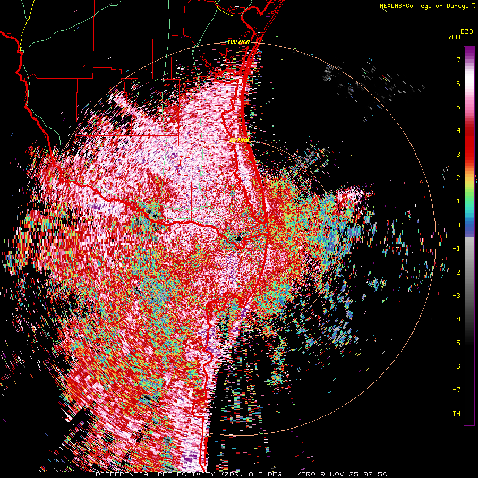Click the DZD product label
Image resolution: width=478 pixels, height=478 pixels.
(x=467, y=32)
